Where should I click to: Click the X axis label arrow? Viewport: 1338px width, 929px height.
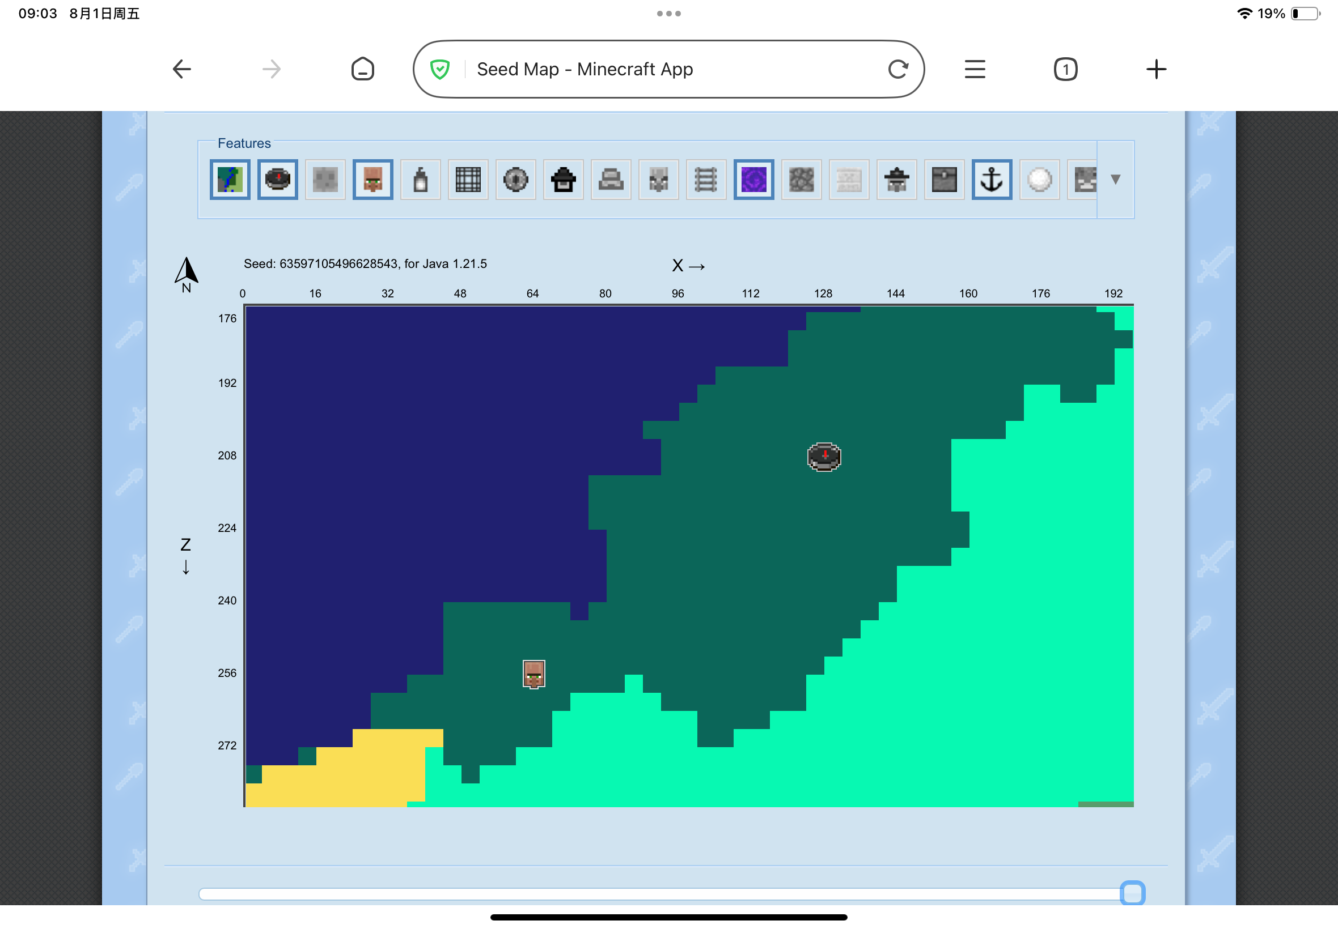[x=688, y=266]
